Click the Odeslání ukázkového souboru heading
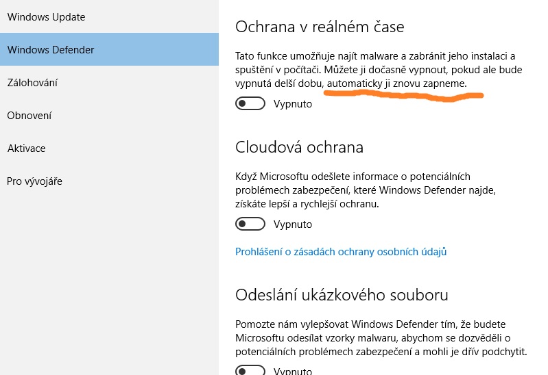The image size is (548, 375). [x=342, y=295]
